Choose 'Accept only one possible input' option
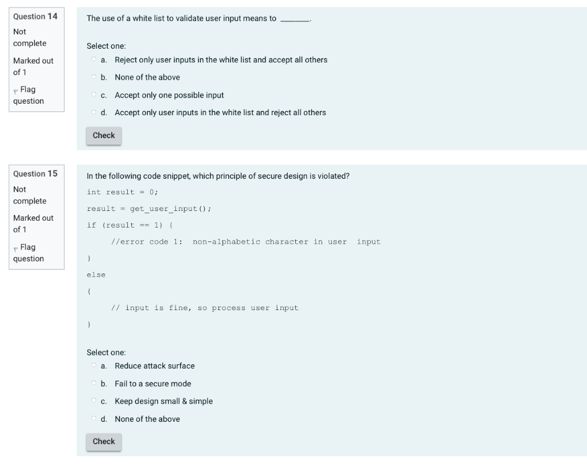This screenshot has width=587, height=470. pyautogui.click(x=92, y=95)
